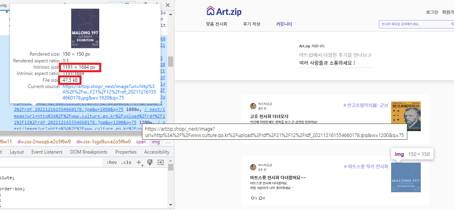The height and width of the screenshot is (210, 454).
Task: Switch to the Properties tab
Action: (126, 152)
